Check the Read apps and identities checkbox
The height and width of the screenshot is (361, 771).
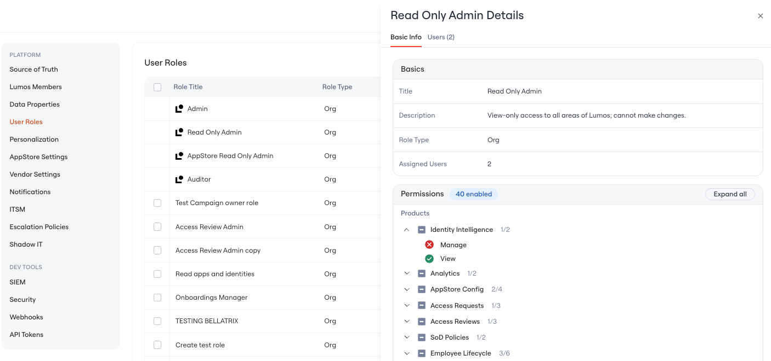click(x=157, y=273)
